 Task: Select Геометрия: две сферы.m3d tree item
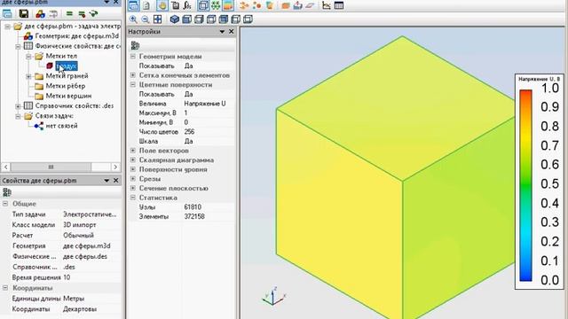[77, 36]
